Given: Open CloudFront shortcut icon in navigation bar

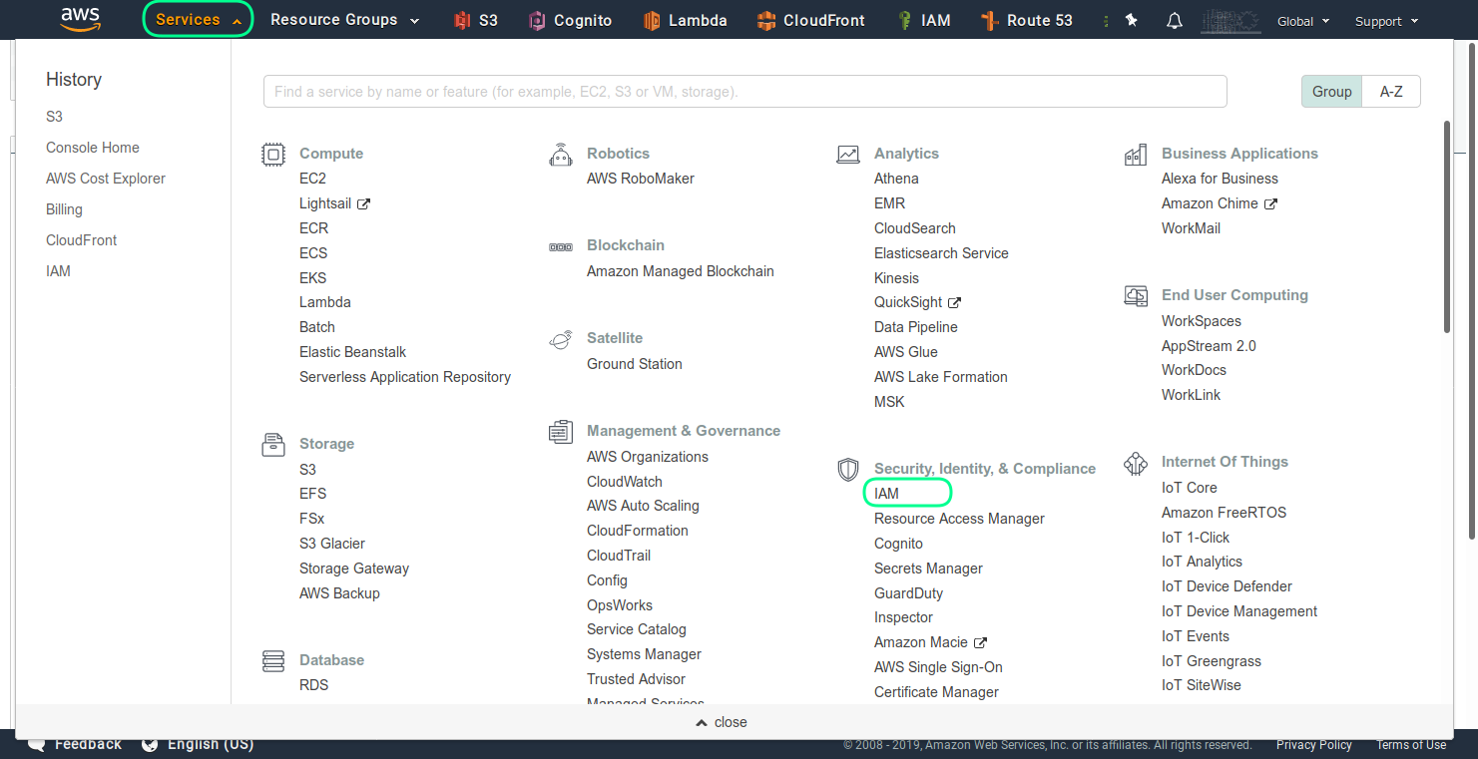Looking at the screenshot, I should click(766, 20).
